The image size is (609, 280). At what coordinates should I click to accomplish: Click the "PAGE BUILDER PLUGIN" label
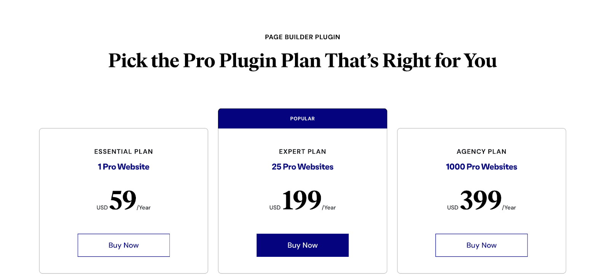click(303, 37)
